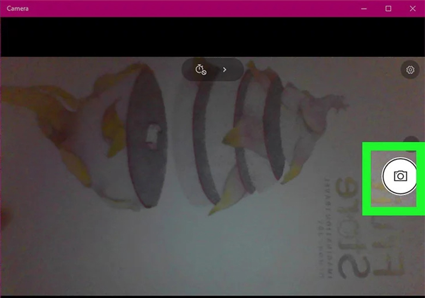Click the photo timer icon
This screenshot has height=298, width=425.
coord(201,70)
